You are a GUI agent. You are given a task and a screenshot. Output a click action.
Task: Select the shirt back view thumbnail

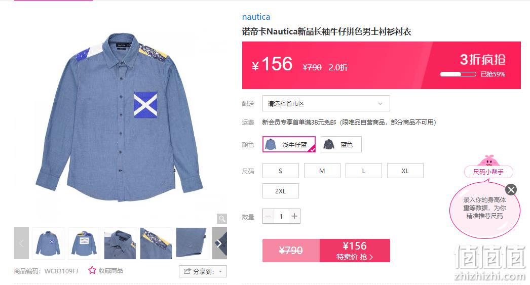(x=84, y=243)
